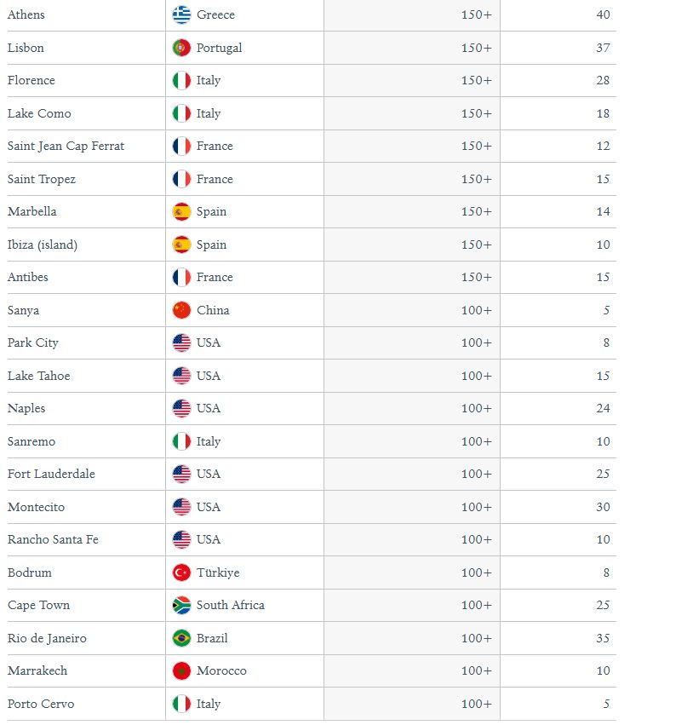This screenshot has width=693, height=725.
Task: Click the Greece flag icon
Action: (181, 14)
